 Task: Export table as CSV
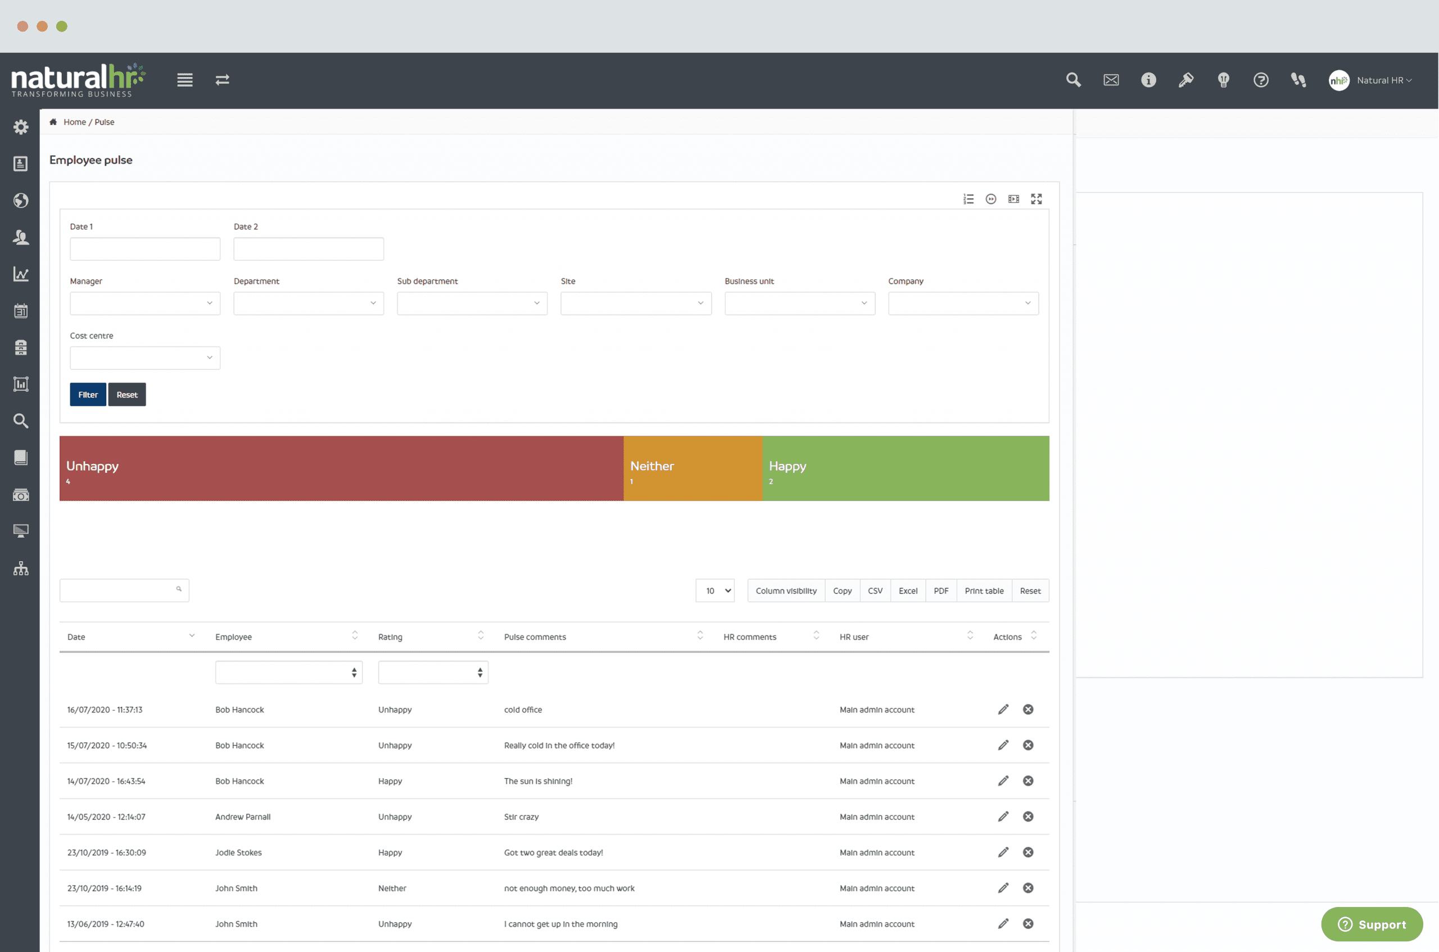tap(875, 591)
